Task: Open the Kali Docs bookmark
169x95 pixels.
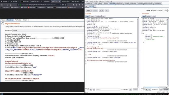Action: point(31,7)
